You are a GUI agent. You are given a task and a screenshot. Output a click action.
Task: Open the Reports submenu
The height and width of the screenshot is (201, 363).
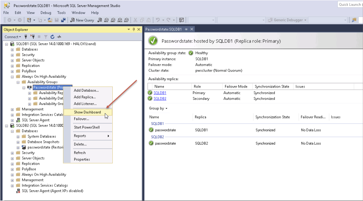88,136
